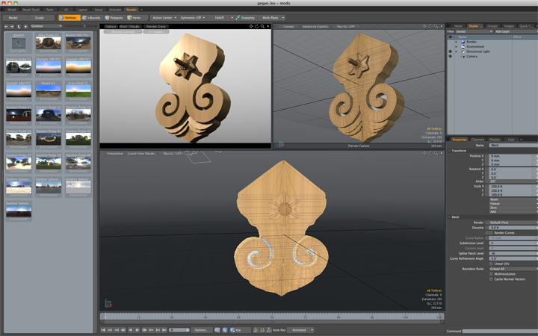Select the Grass Field 01 environment preset
Image resolution: width=538 pixels, height=336 pixels.
point(78,90)
